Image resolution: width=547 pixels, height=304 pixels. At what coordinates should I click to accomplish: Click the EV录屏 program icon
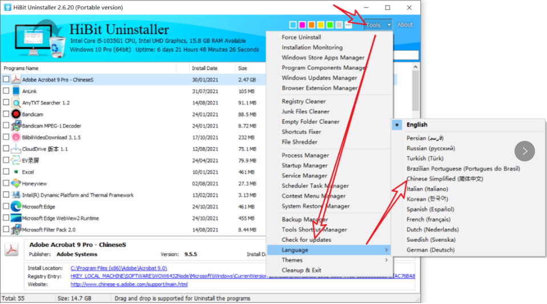(16, 160)
